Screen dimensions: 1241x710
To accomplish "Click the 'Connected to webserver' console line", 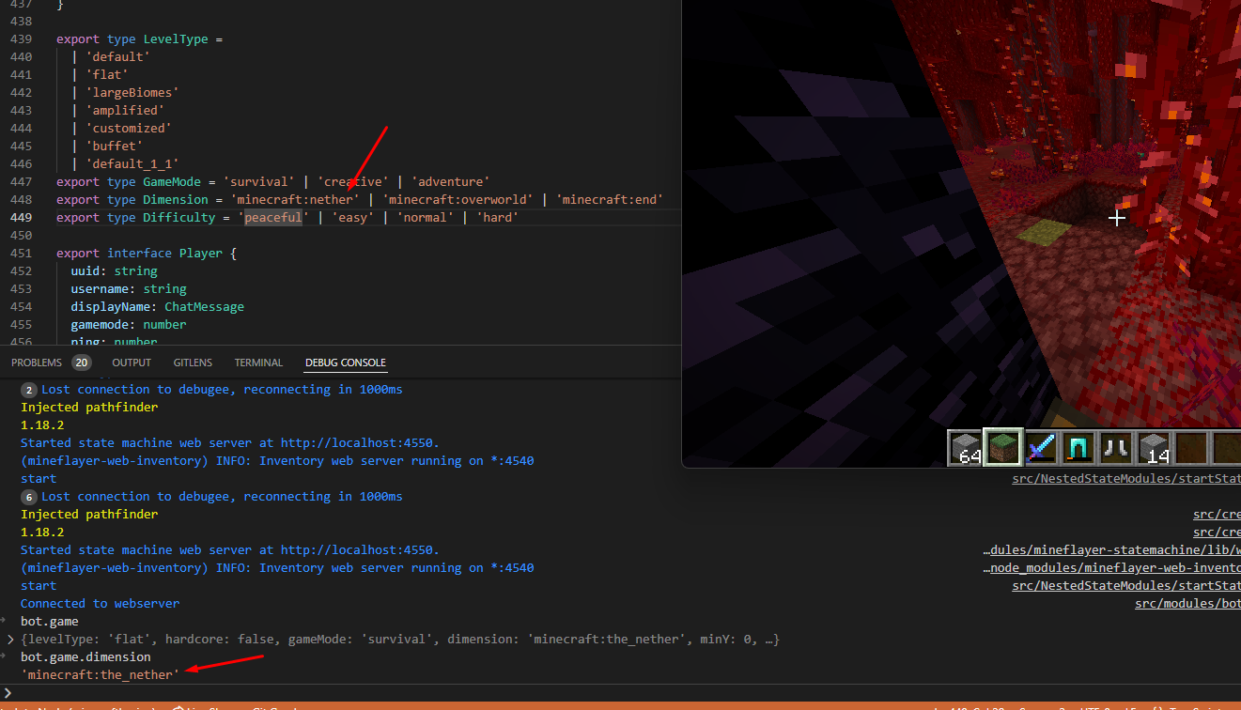I will [x=100, y=604].
